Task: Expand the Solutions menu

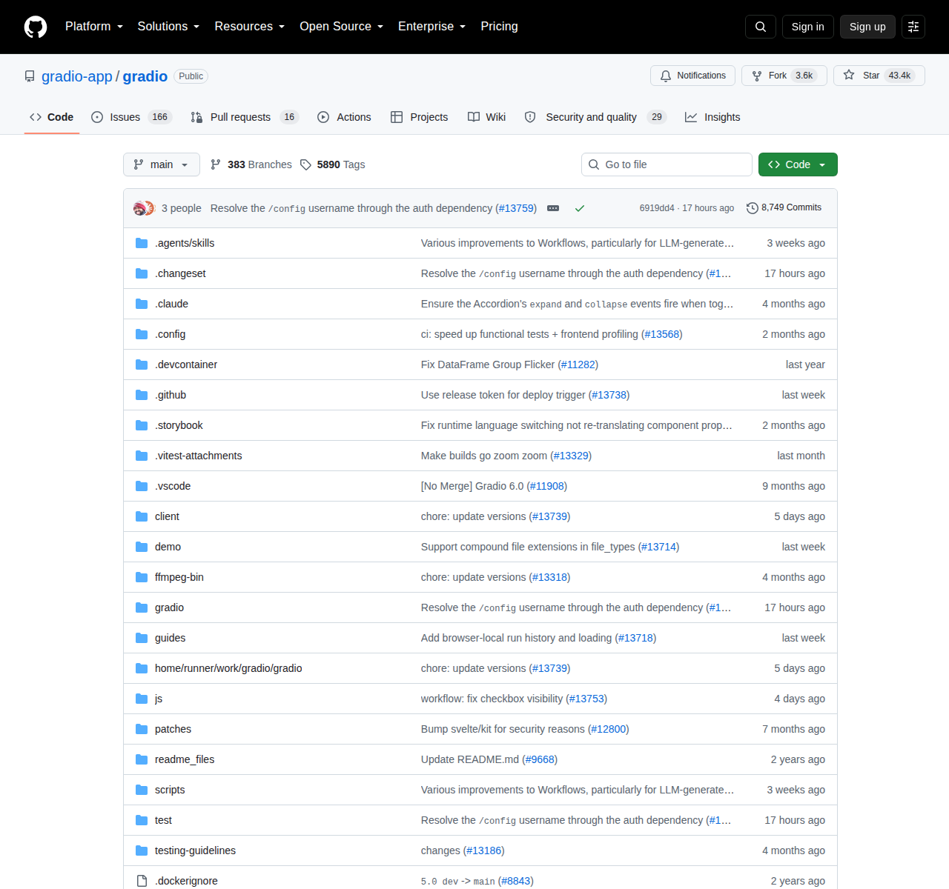Action: [x=169, y=27]
